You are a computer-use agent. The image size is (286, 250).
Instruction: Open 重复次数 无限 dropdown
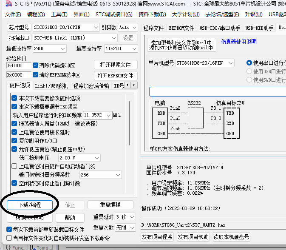point(125,227)
